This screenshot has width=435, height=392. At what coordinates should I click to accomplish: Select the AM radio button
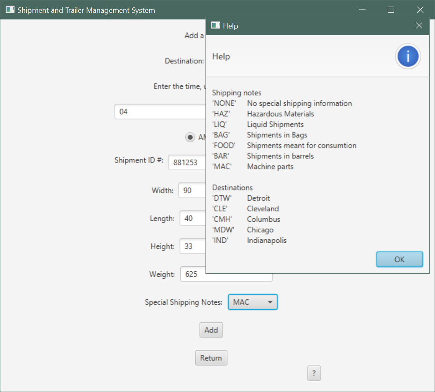point(190,137)
